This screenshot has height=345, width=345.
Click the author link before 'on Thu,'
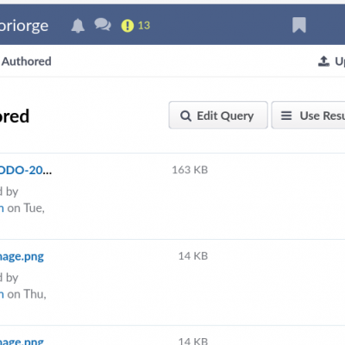(2, 294)
